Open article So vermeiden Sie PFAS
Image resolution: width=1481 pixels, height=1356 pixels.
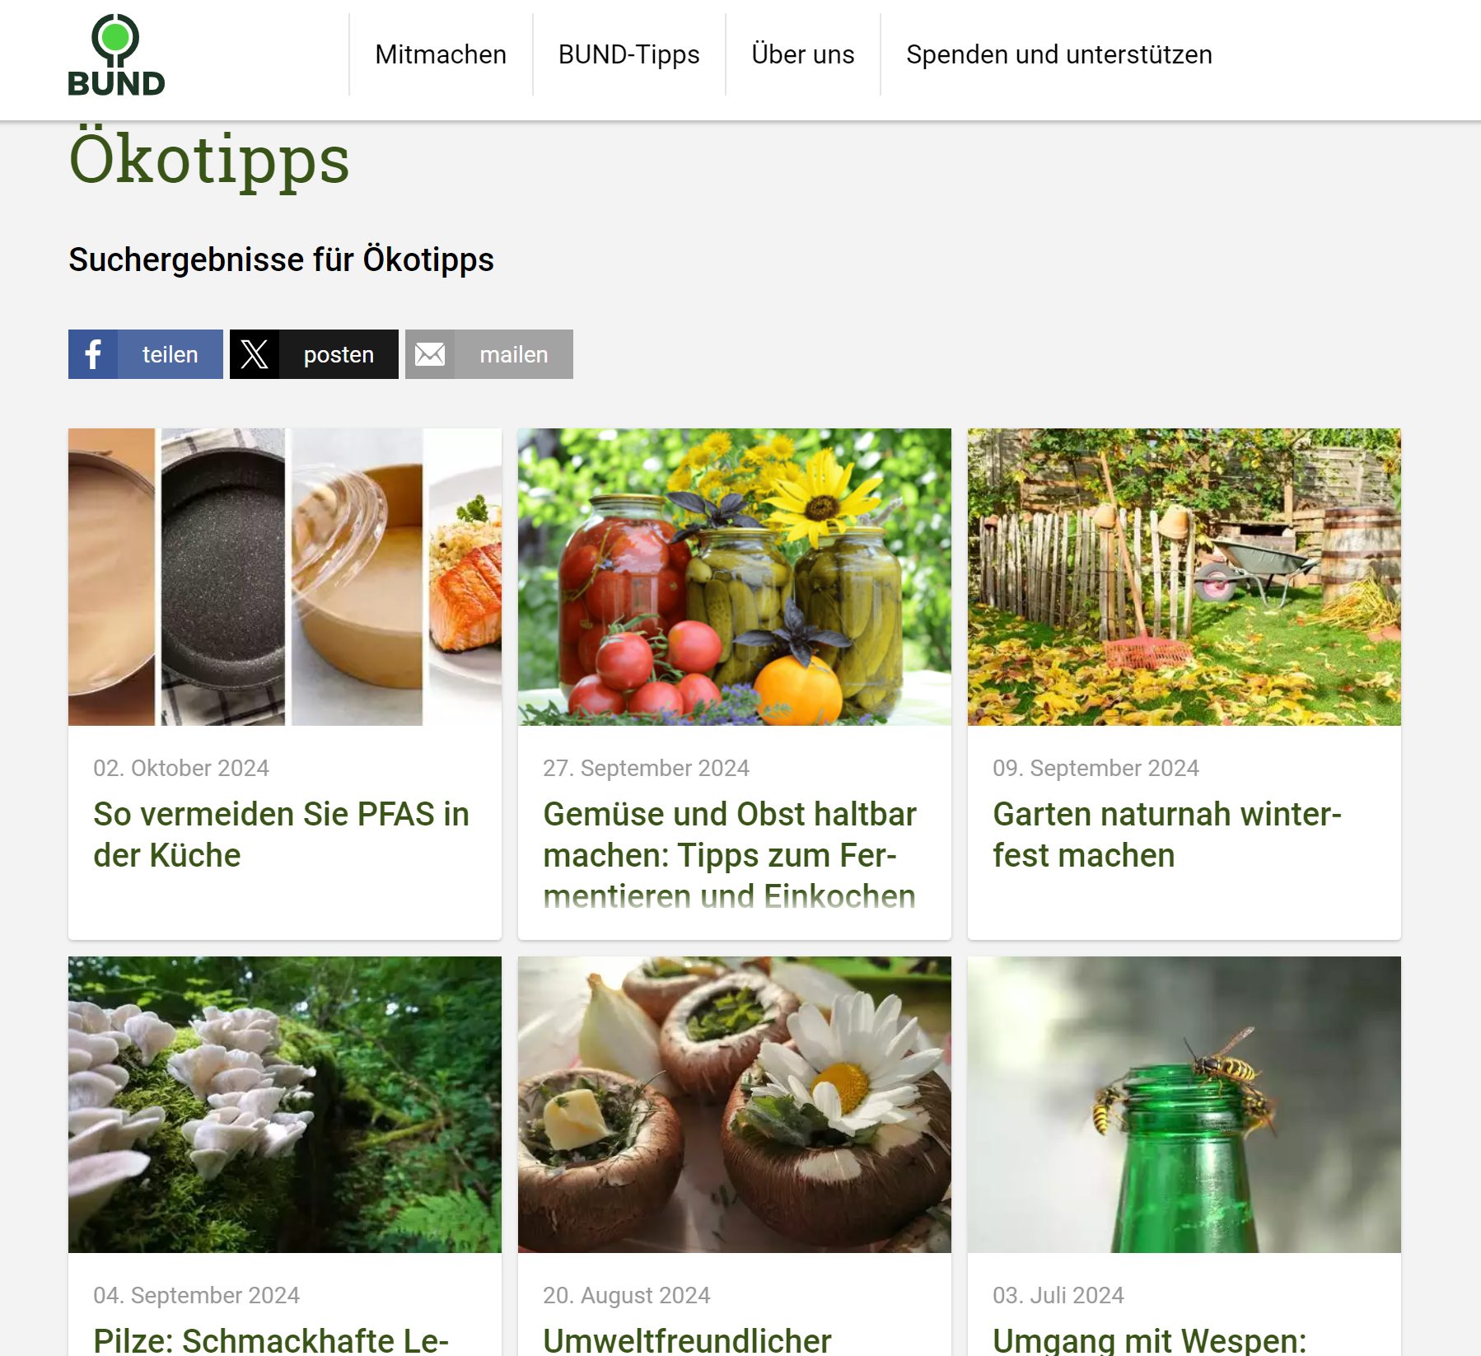(282, 835)
